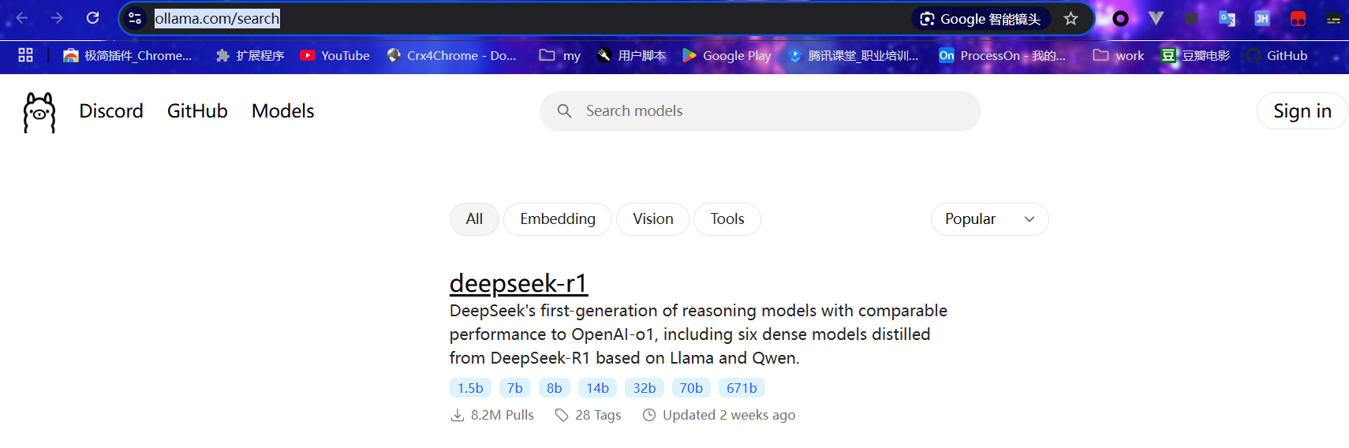Viewport: 1349px width, 448px height.
Task: Click the 28 Tags text
Action: pyautogui.click(x=598, y=415)
